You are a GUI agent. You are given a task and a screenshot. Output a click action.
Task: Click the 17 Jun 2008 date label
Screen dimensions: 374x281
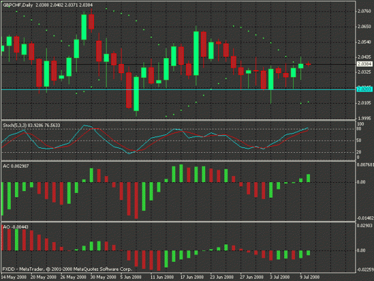pyautogui.click(x=192, y=277)
